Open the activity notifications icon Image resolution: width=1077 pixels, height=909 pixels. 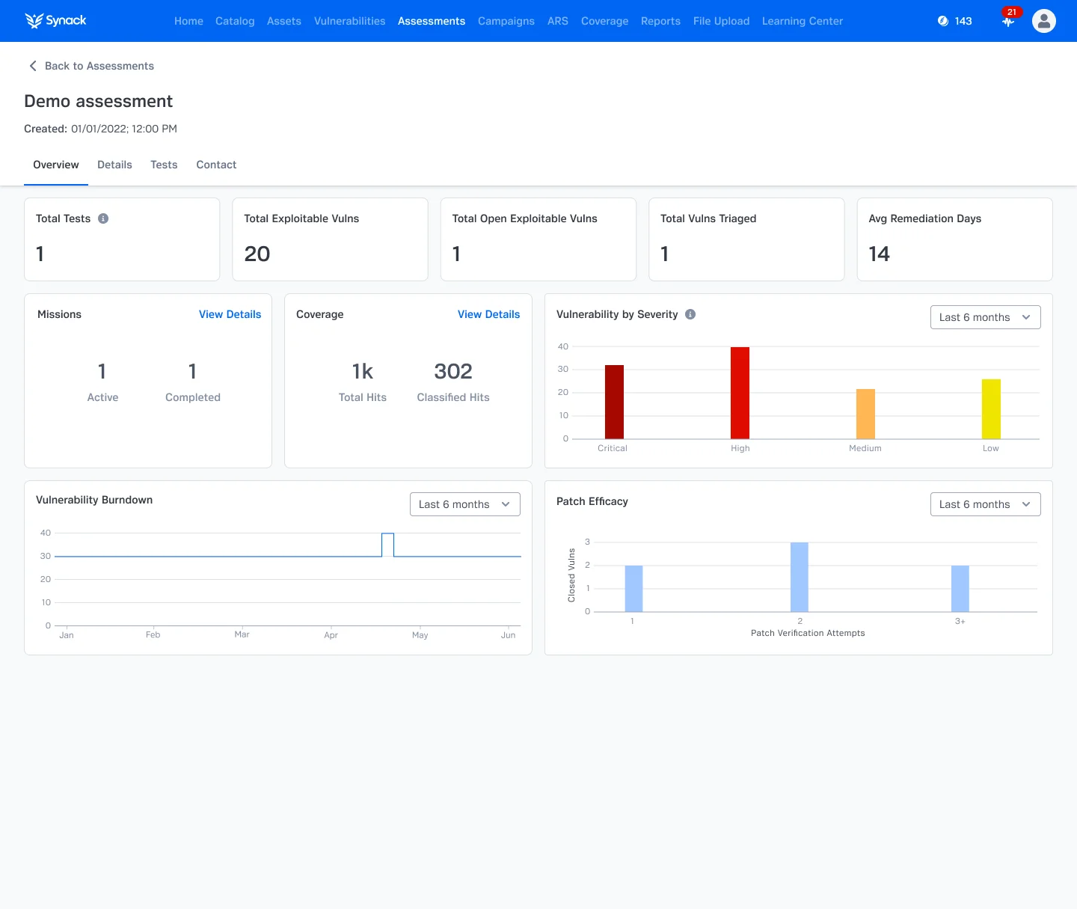[1008, 22]
